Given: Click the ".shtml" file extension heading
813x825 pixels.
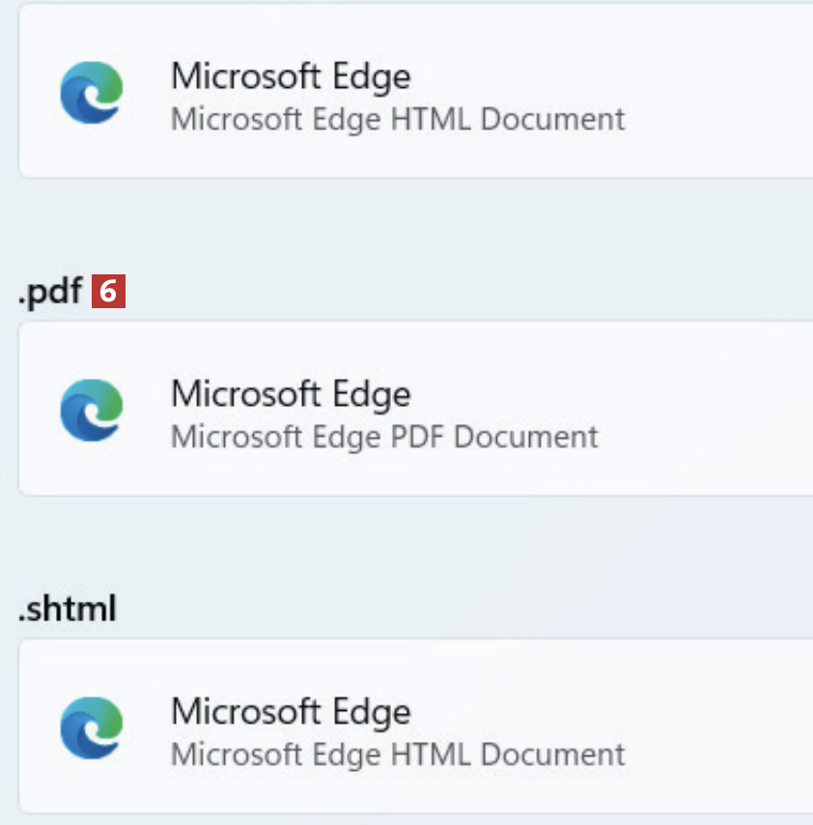Looking at the screenshot, I should (68, 609).
